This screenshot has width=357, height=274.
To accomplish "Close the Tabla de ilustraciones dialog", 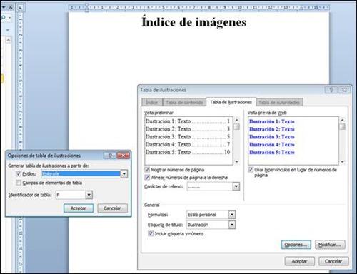I will pyautogui.click(x=344, y=90).
